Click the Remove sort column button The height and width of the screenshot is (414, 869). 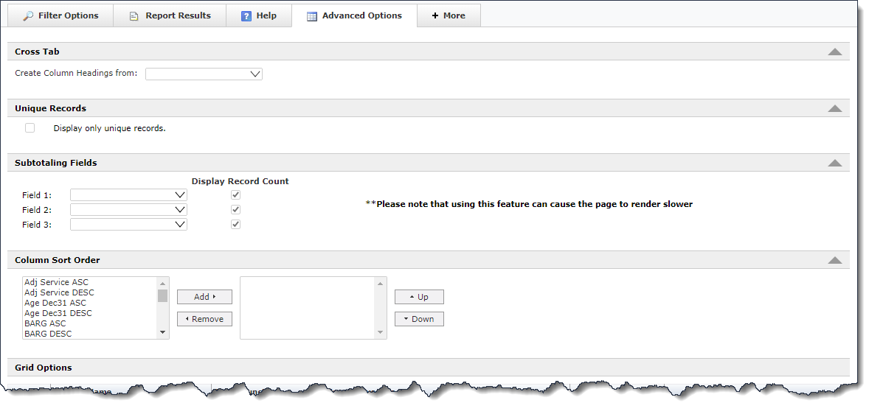[x=204, y=319]
